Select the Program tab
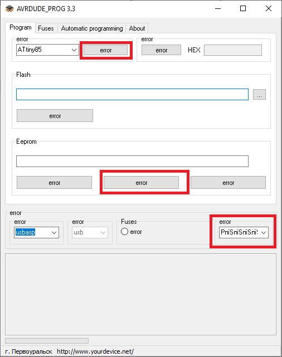The image size is (282, 357). [21, 27]
